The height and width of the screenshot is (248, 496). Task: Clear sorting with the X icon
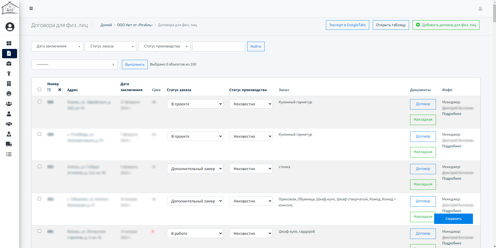coord(60,90)
